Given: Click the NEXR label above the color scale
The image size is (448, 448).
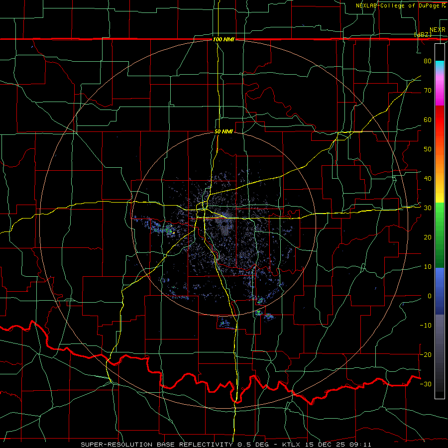Looking at the screenshot, I should coord(438,30).
